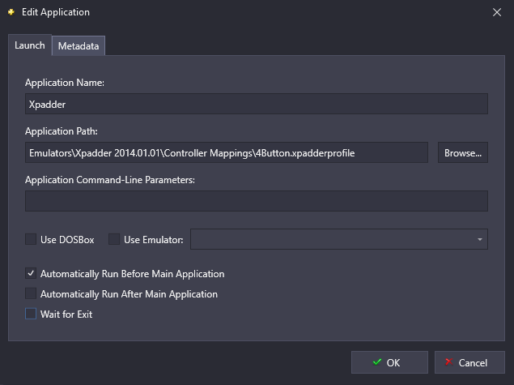Image resolution: width=514 pixels, height=385 pixels.
Task: Click inside the Use Emulator combo box
Action: [x=339, y=239]
